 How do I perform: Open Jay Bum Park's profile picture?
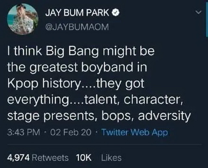point(23,19)
